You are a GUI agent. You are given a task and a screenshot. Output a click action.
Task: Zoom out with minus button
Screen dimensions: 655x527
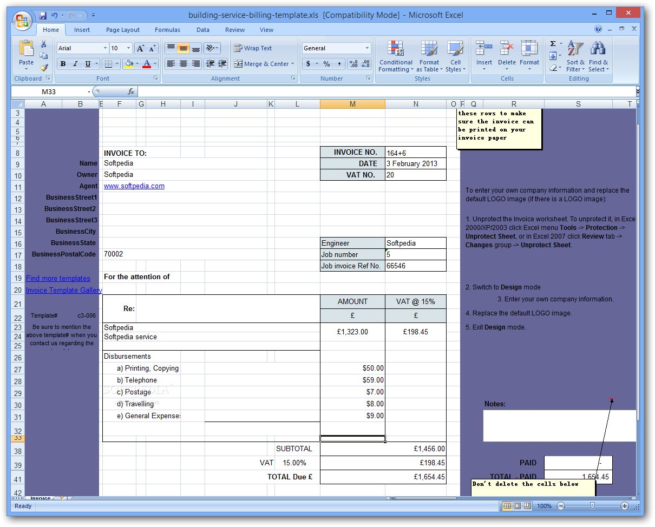tap(561, 506)
